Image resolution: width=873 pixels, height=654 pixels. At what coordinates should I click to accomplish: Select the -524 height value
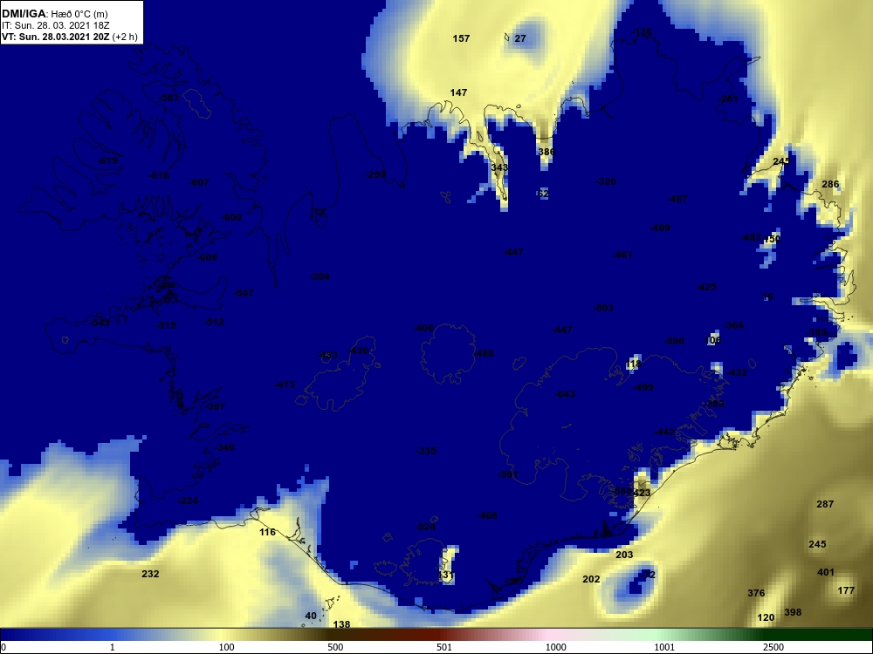(426, 528)
